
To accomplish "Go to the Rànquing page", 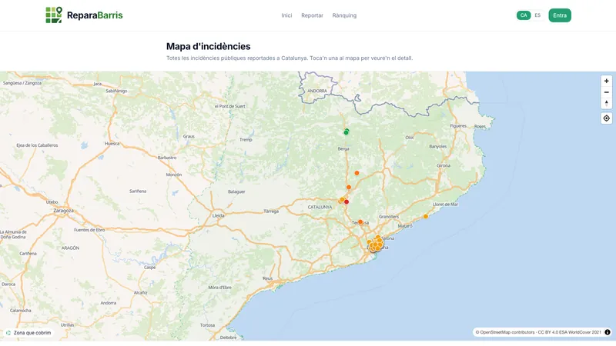I will (344, 15).
